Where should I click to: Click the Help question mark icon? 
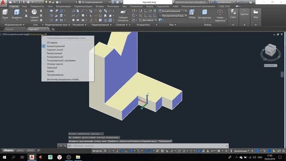pyautogui.click(x=251, y=2)
